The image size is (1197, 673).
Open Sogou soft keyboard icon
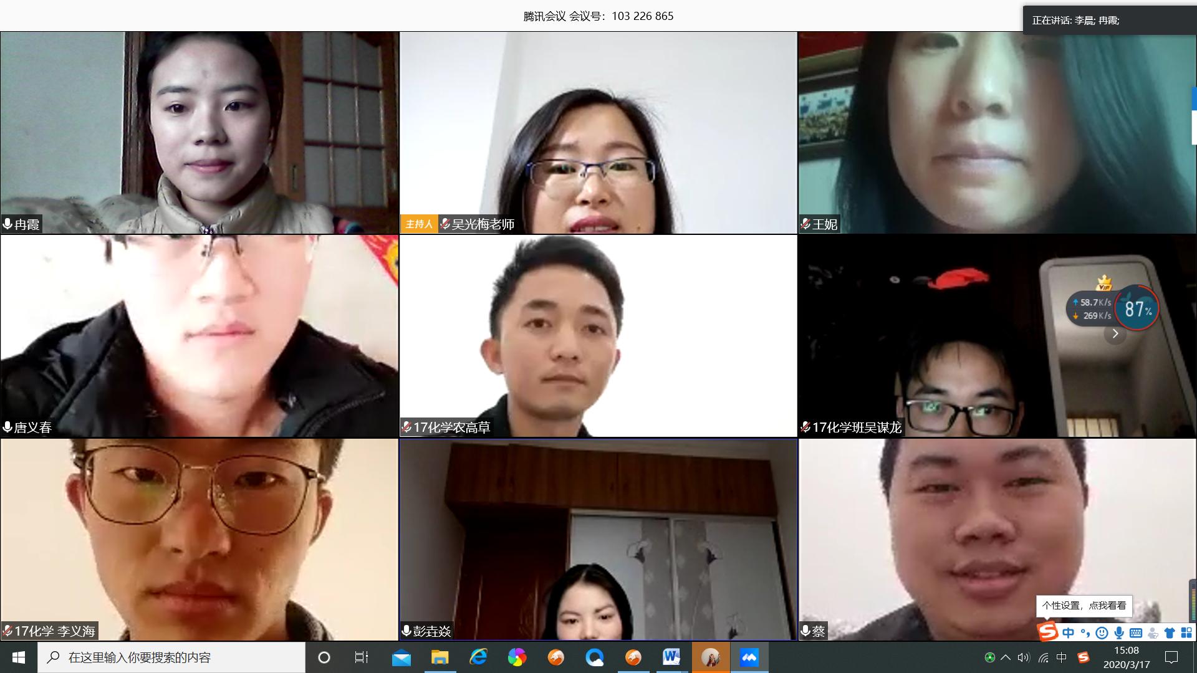pyautogui.click(x=1136, y=633)
